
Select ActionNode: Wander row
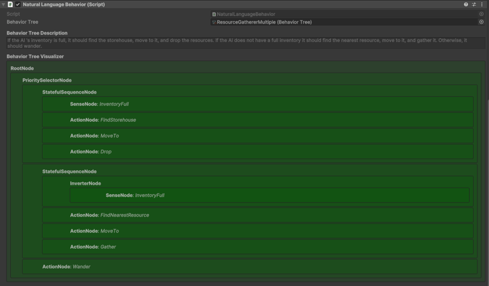(x=250, y=267)
